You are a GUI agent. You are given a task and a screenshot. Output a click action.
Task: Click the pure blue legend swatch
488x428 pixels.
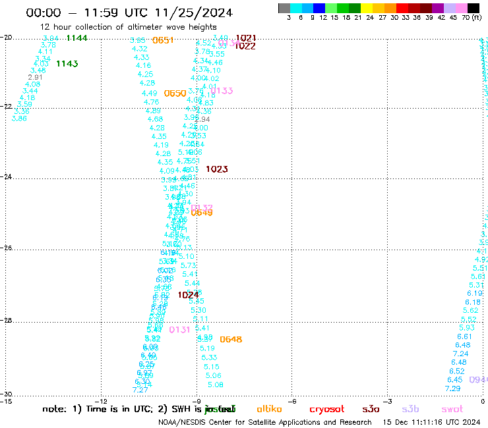coord(319,8)
